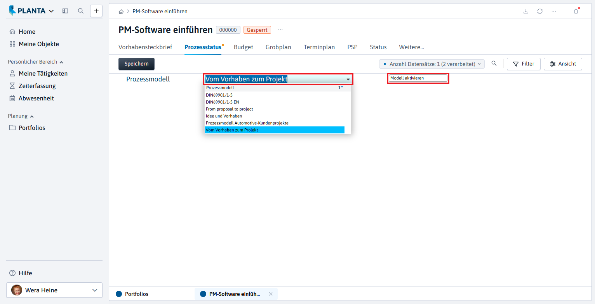
Task: Toggle the sidebar panel icon
Action: 65,11
